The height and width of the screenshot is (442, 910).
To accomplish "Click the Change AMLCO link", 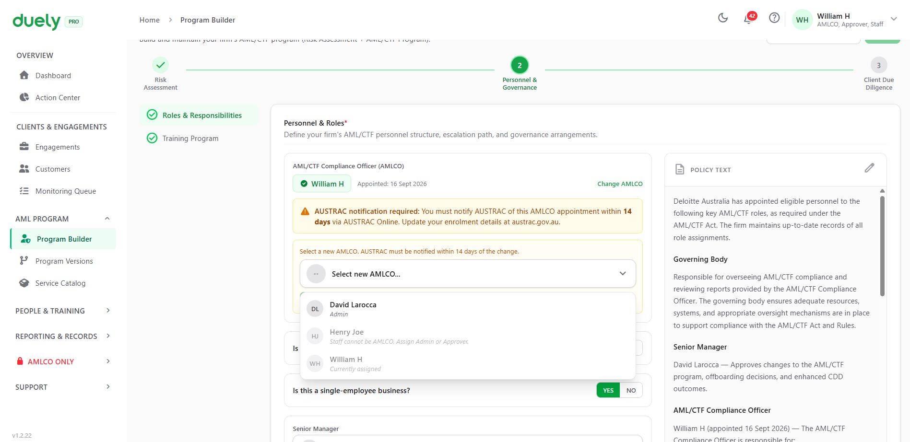I will coord(620,184).
